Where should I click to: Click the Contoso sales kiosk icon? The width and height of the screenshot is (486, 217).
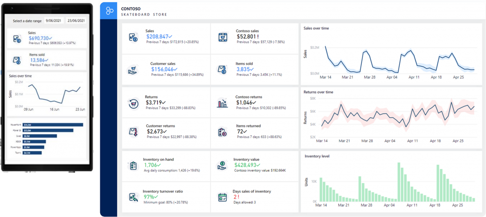coord(223,37)
